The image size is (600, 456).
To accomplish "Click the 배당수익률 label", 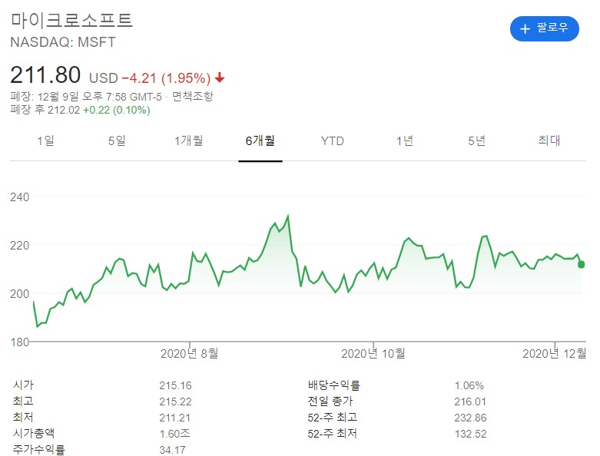I will [x=333, y=385].
